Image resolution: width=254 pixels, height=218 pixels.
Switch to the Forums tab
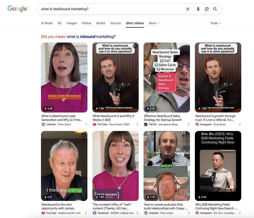(115, 23)
